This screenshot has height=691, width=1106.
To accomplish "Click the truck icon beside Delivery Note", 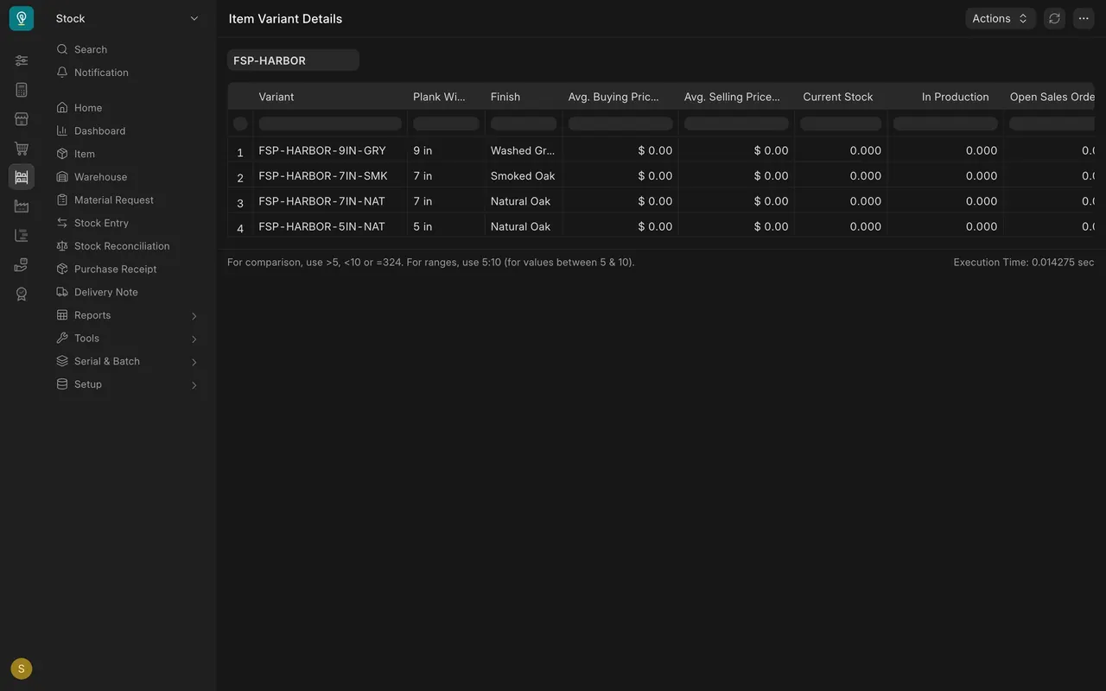I will (62, 292).
